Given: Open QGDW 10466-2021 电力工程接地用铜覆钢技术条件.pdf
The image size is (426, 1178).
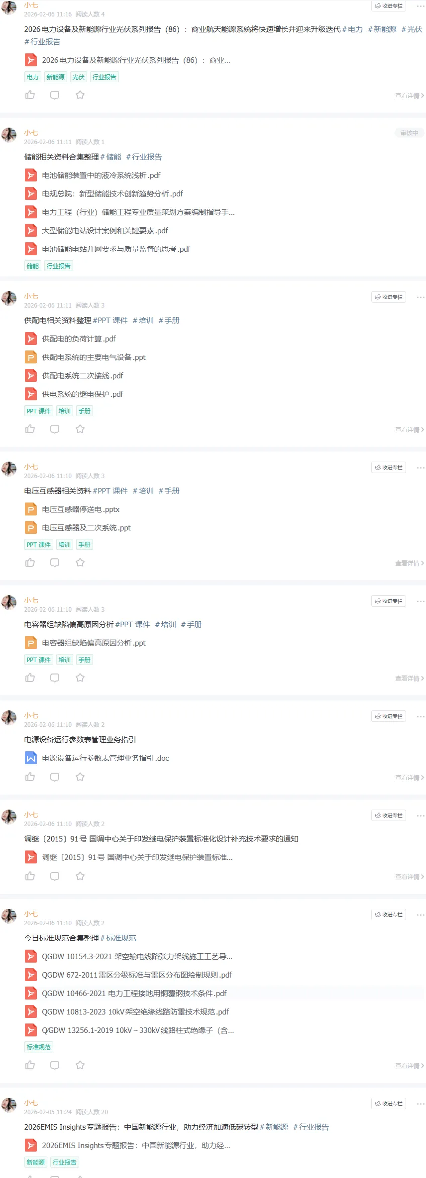Looking at the screenshot, I should tap(134, 993).
